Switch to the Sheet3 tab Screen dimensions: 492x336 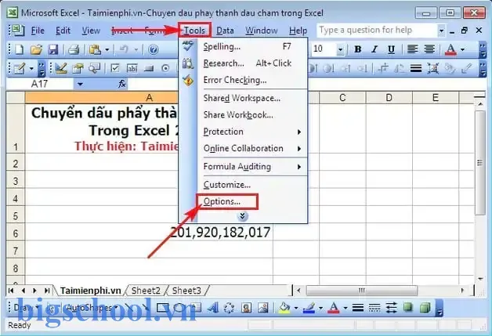pos(186,291)
